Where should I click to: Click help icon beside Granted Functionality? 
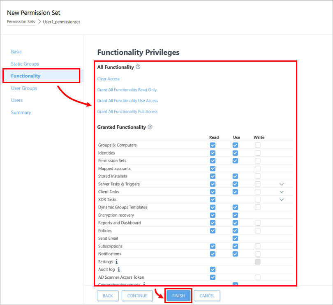(x=150, y=127)
